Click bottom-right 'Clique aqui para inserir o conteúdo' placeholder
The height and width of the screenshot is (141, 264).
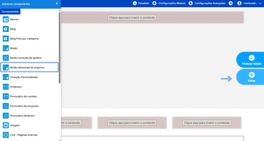[x=207, y=123]
